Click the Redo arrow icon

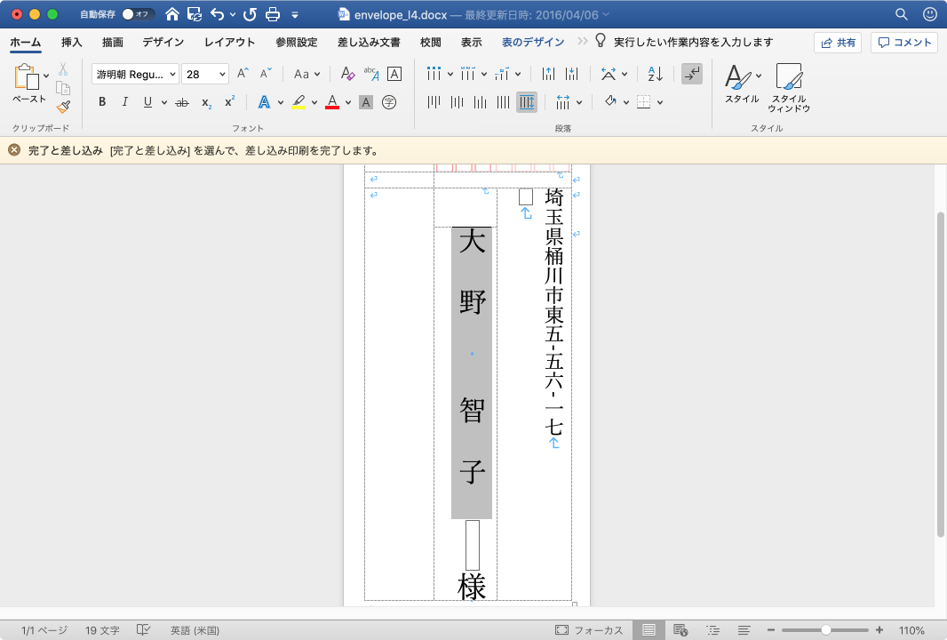pos(250,14)
